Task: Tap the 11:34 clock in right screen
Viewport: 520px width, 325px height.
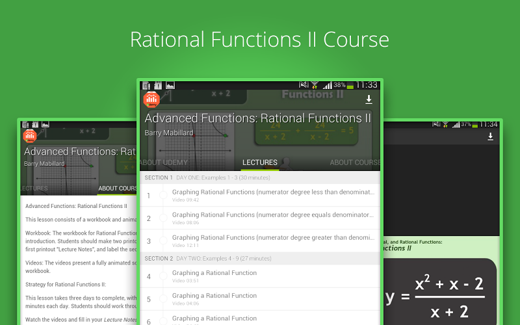Action: tap(488, 124)
